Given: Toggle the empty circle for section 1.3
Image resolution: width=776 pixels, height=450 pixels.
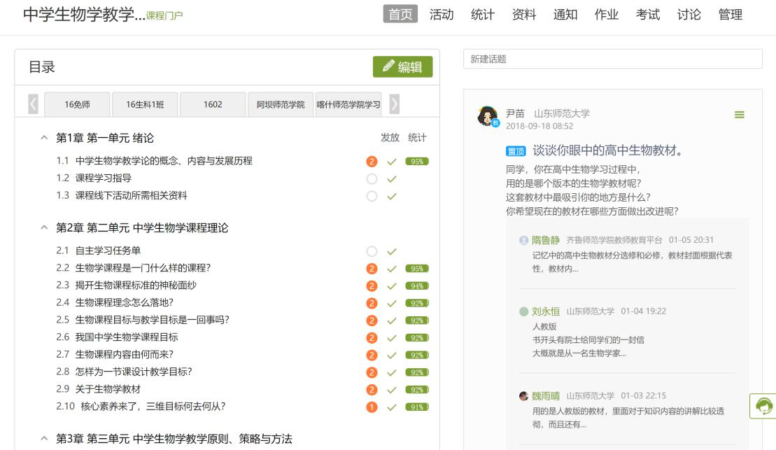Looking at the screenshot, I should point(372,196).
